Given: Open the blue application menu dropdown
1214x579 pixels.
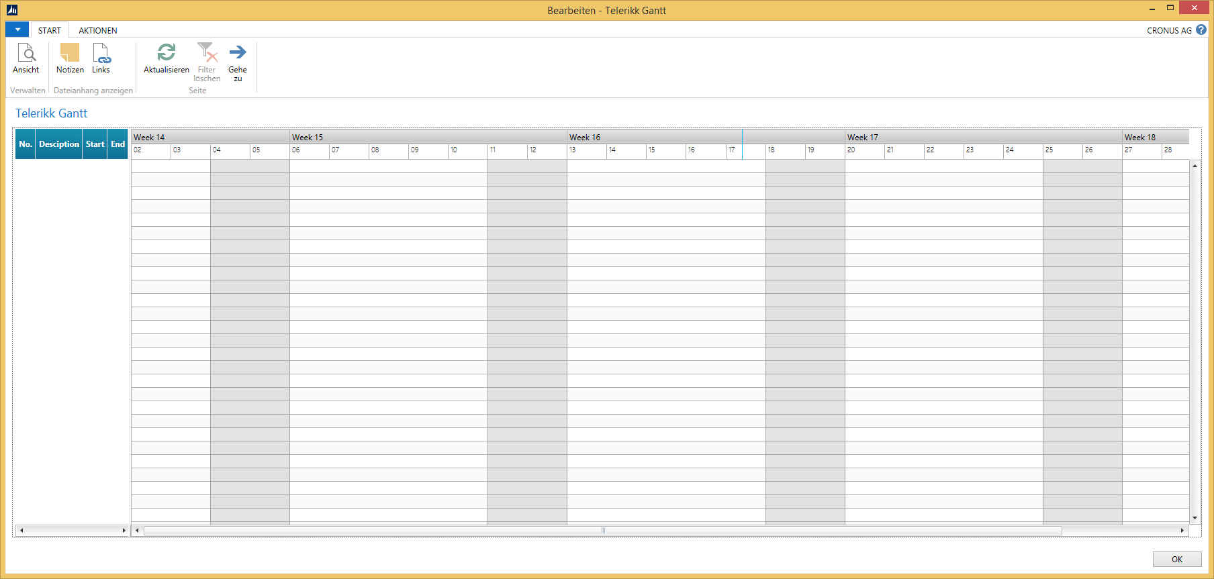Looking at the screenshot, I should (x=17, y=30).
